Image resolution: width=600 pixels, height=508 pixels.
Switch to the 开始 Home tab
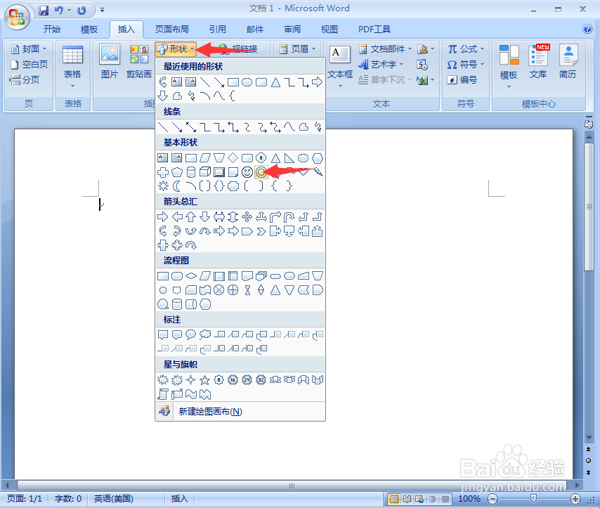(52, 29)
